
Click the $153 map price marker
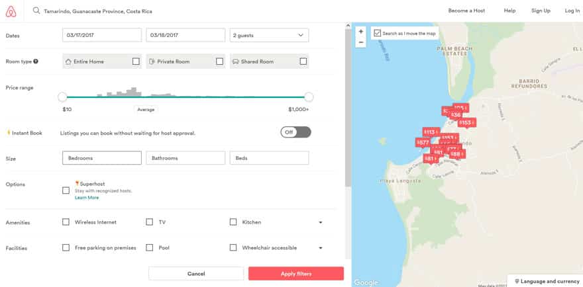(466, 122)
